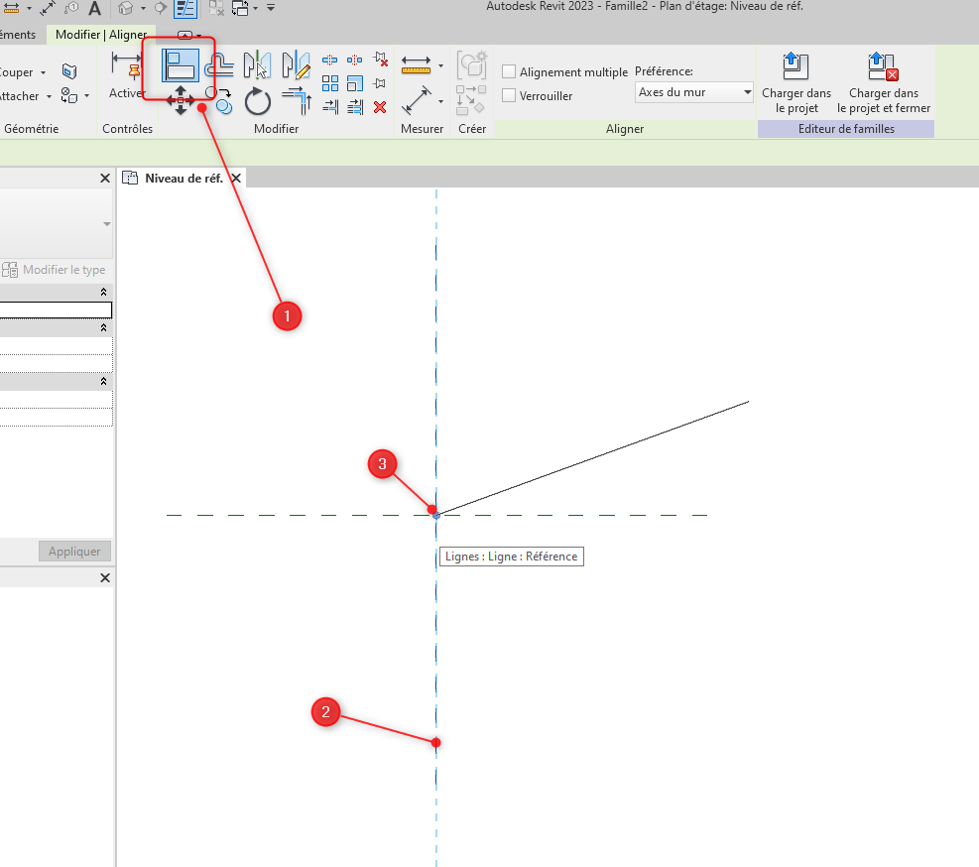Image resolution: width=979 pixels, height=867 pixels.
Task: Open the Préférence Axes du mur dropdown
Action: tap(694, 92)
